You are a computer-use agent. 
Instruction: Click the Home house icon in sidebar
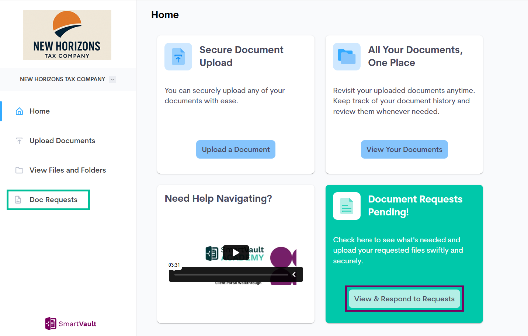(19, 111)
